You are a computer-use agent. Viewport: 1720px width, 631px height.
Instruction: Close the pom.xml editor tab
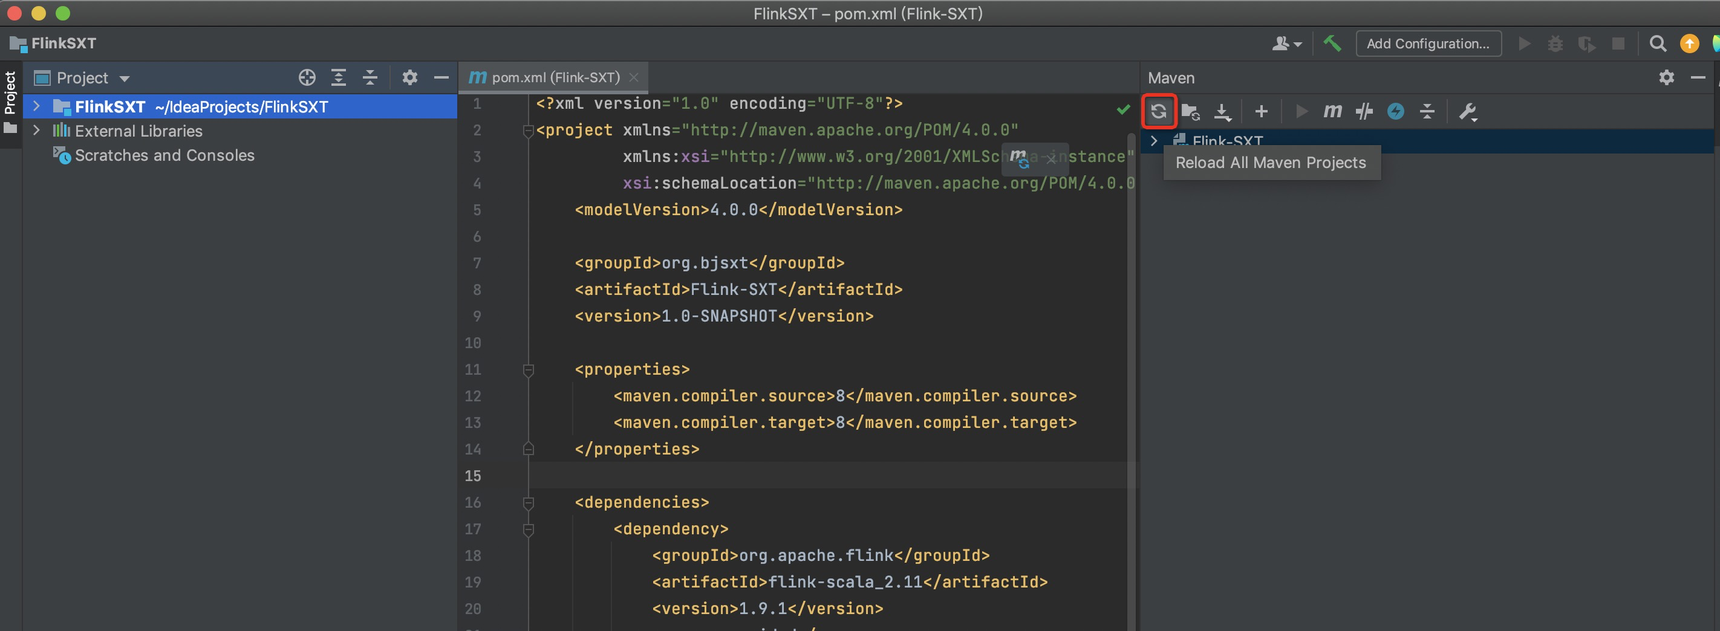(x=634, y=77)
